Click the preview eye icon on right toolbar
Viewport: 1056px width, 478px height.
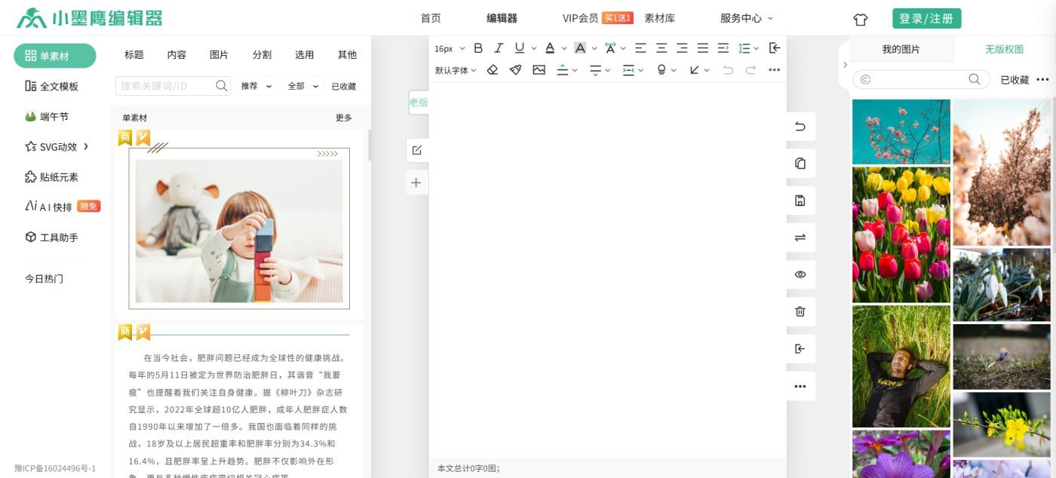click(x=800, y=274)
